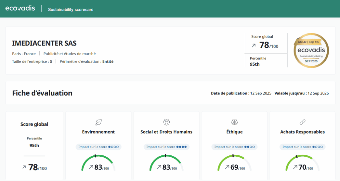Click the Environnement leaf icon
The height and width of the screenshot is (181, 340).
point(98,122)
